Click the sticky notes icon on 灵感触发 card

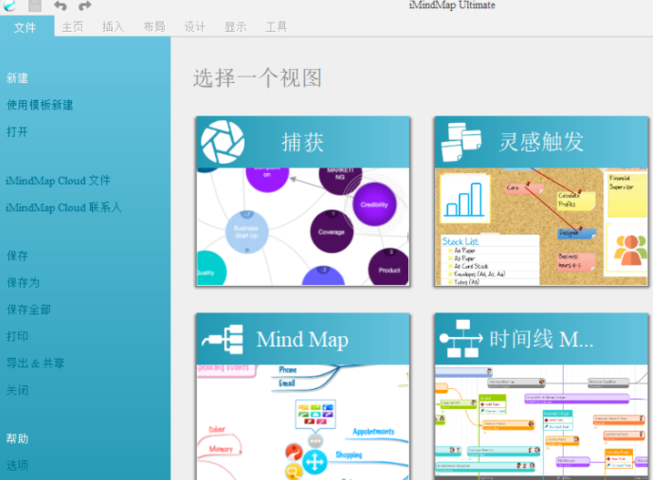461,142
